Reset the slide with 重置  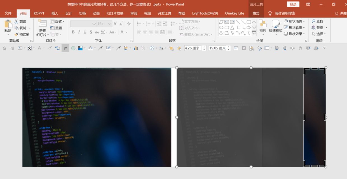point(56,28)
